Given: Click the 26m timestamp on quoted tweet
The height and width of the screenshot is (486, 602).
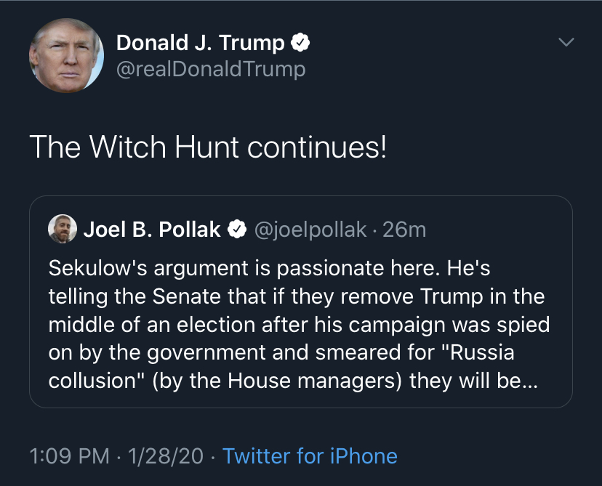Looking at the screenshot, I should [x=404, y=230].
